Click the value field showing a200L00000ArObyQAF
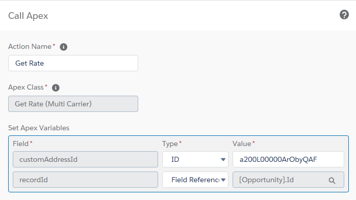Screen dimensions: 356x200 pyautogui.click(x=288, y=159)
